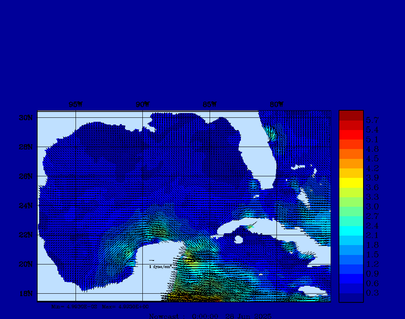The width and height of the screenshot is (405, 319).
Task: Click the yellow swatch beside 3.6
Action: pyautogui.click(x=351, y=183)
